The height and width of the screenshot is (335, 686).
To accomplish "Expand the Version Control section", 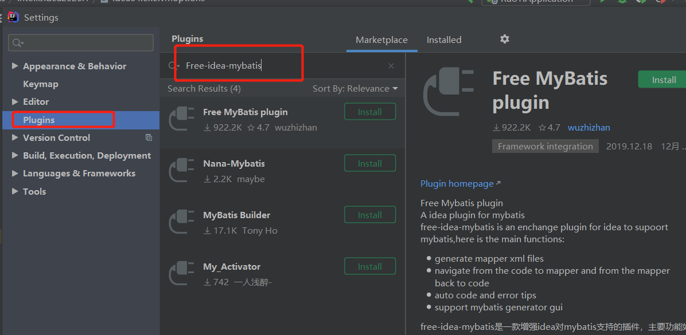I will coord(15,137).
